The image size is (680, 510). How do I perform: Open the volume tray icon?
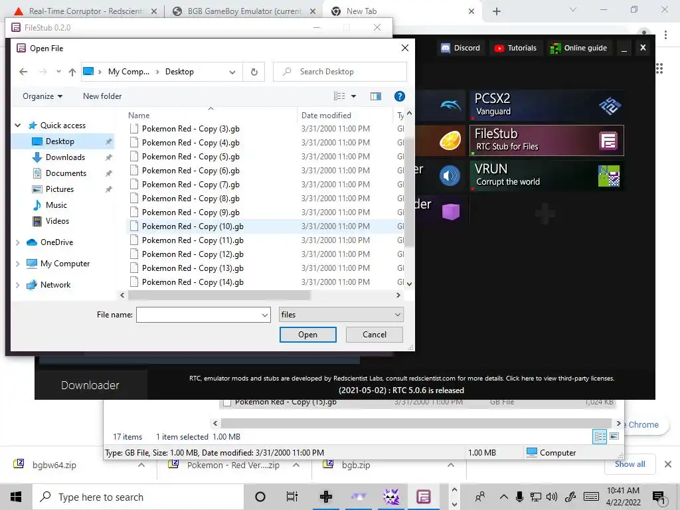click(x=552, y=497)
